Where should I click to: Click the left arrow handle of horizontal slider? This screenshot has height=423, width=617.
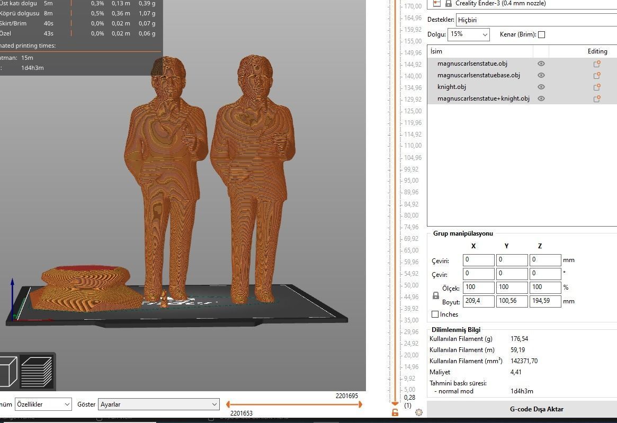point(228,404)
